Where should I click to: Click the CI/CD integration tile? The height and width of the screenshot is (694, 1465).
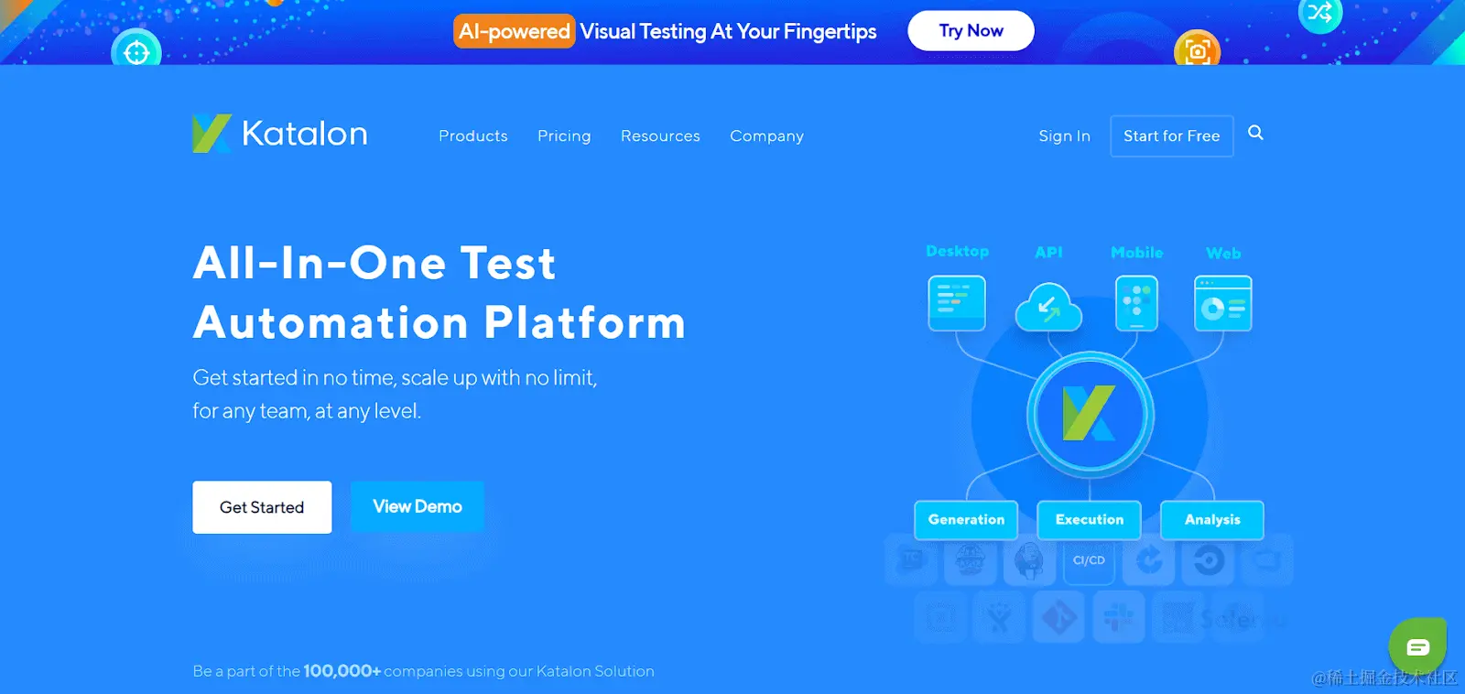coord(1089,560)
